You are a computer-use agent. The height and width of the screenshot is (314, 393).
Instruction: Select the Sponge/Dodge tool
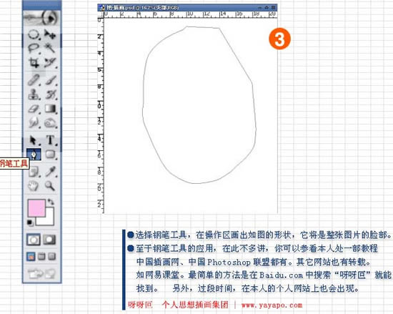pyautogui.click(x=51, y=123)
